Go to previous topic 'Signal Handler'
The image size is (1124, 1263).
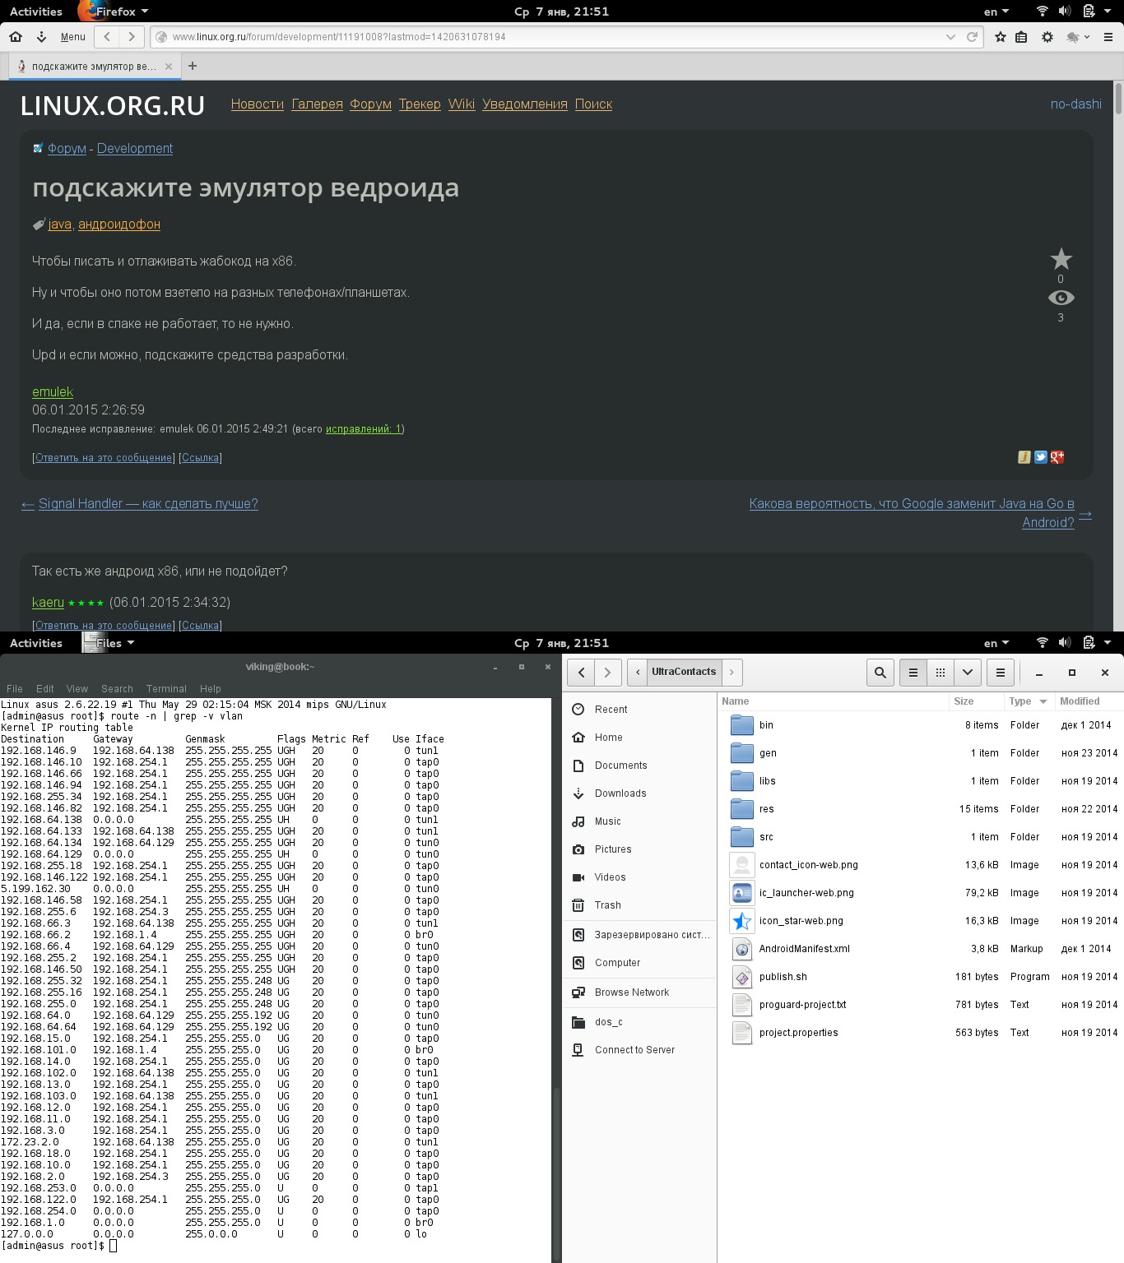point(148,504)
